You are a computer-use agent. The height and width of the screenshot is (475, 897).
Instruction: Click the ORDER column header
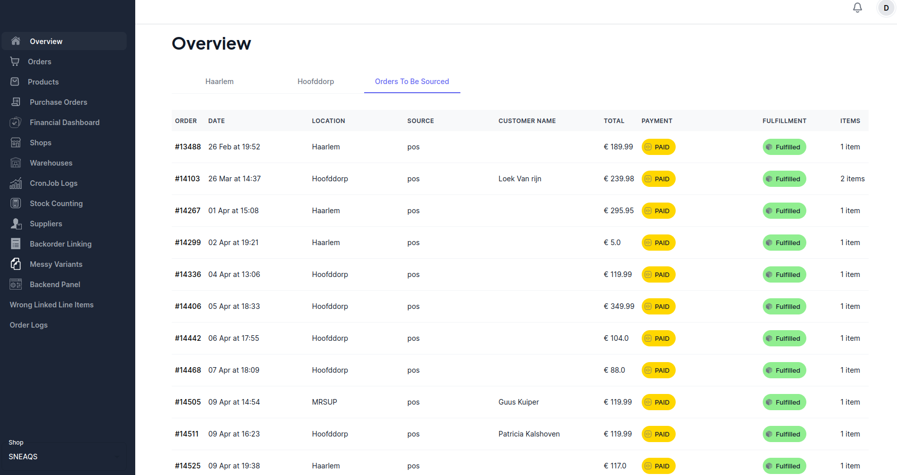186,121
